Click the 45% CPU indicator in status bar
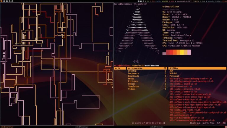 pyautogui.click(x=158, y=1)
